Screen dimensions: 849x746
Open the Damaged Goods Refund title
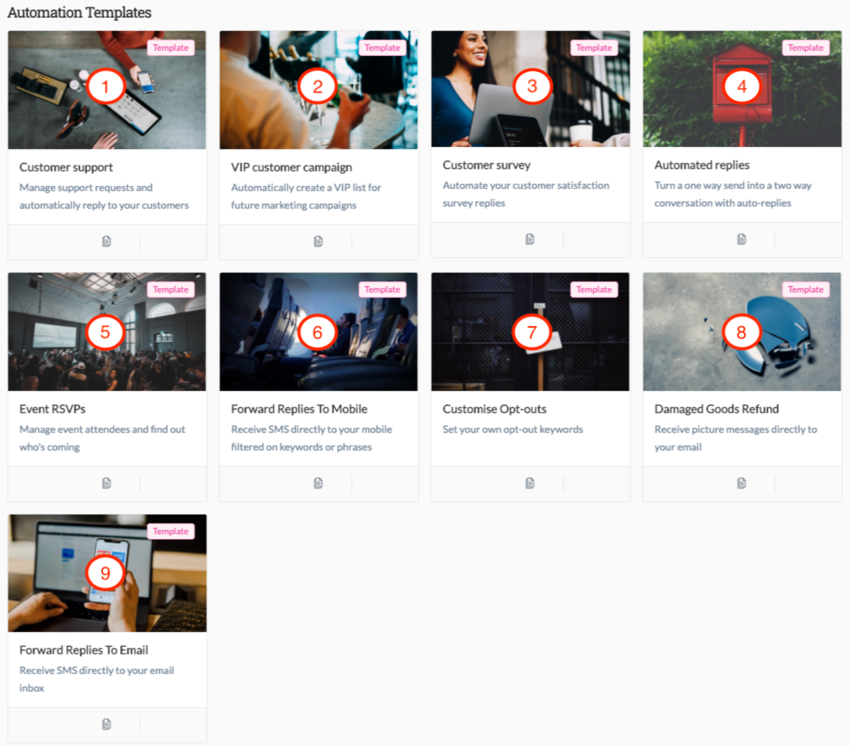pos(717,409)
